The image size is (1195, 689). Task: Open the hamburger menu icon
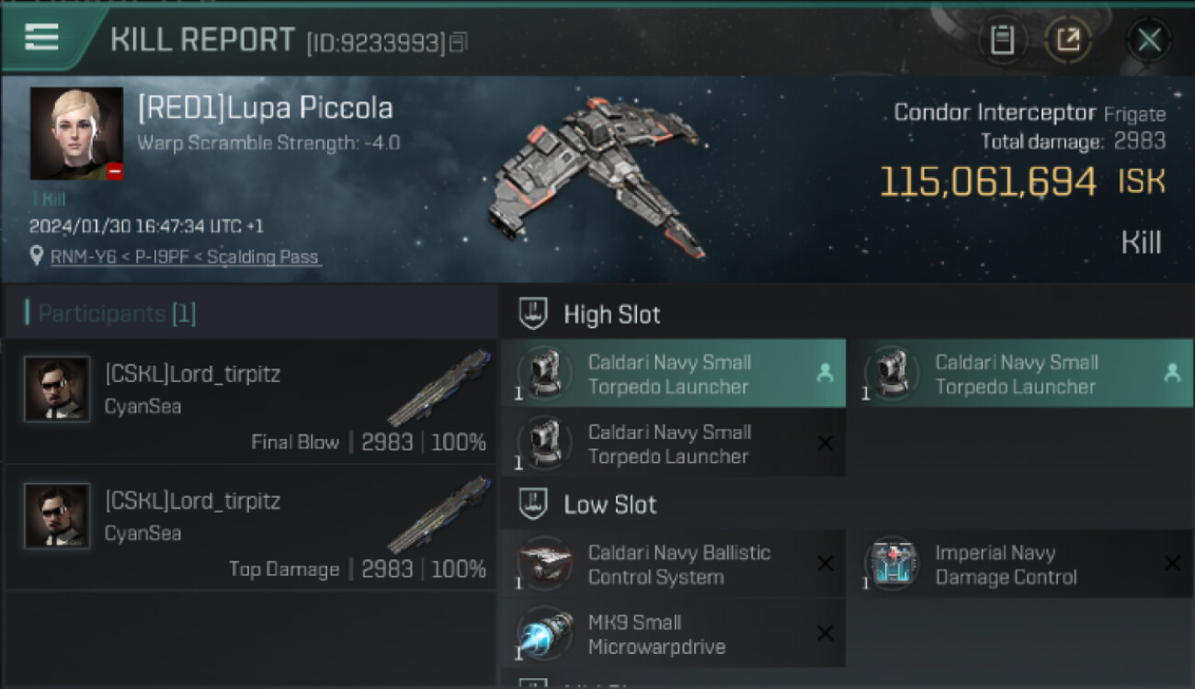41,37
